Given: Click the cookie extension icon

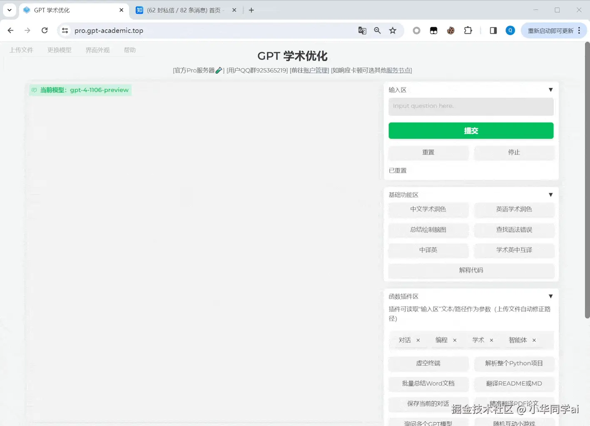Looking at the screenshot, I should tap(451, 30).
